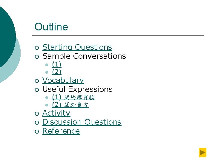215x161 pixels.
Task: Open the Discussion Questions link
Action: (x=82, y=122)
